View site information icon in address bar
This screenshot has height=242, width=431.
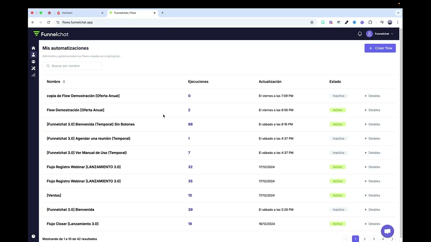(x=58, y=22)
